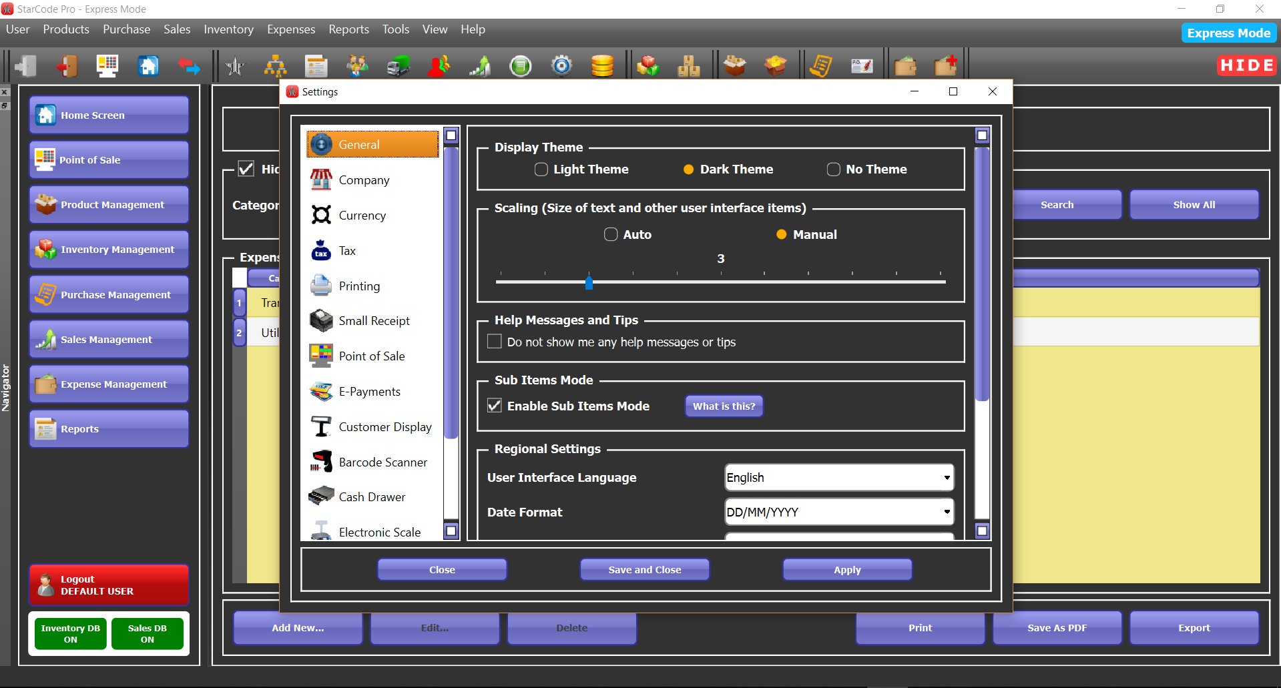Open Cash Drawer settings
Image resolution: width=1281 pixels, height=688 pixels.
click(x=372, y=496)
